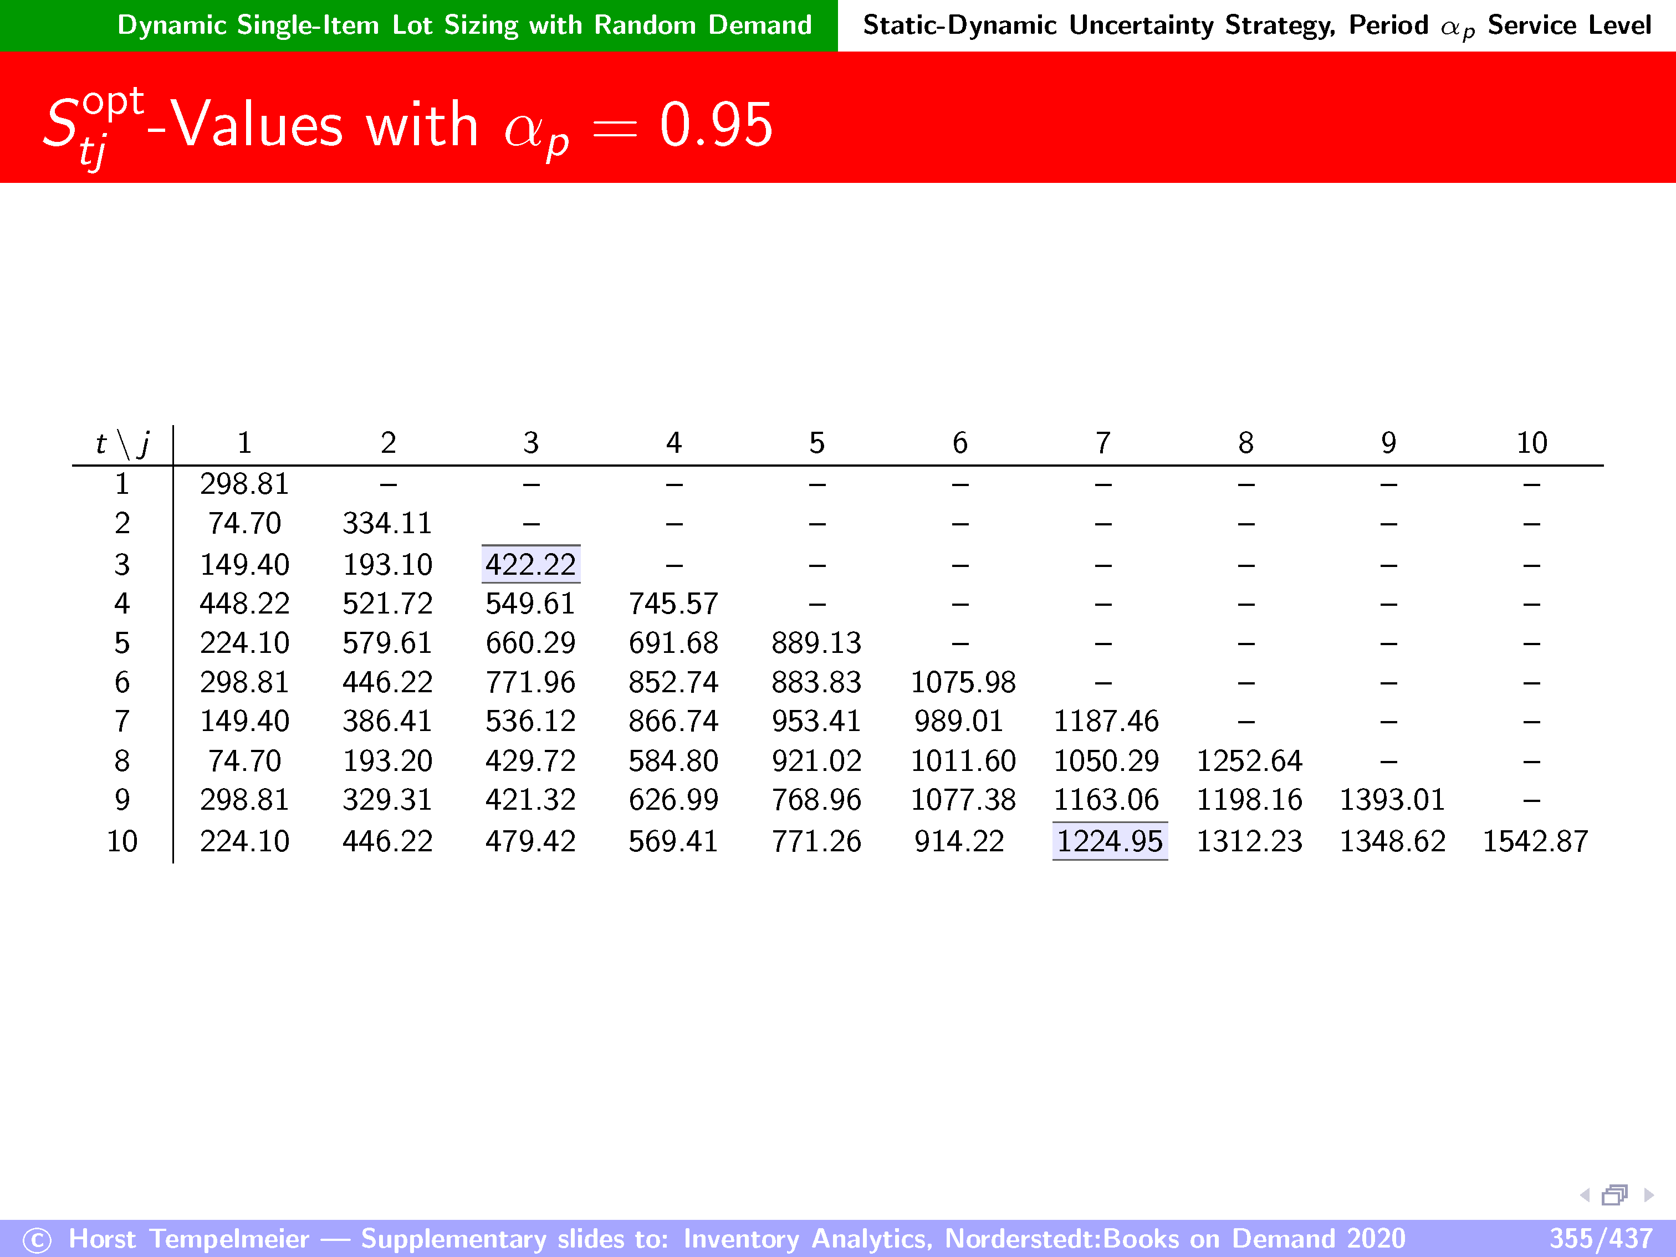Select the table cell 1542.87

click(1534, 841)
